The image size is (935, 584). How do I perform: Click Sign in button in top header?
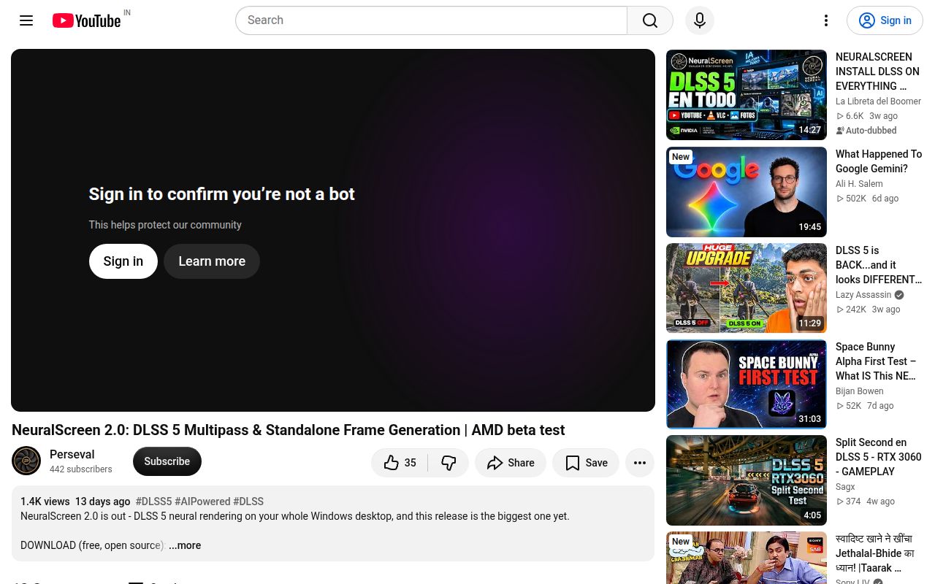tap(885, 20)
